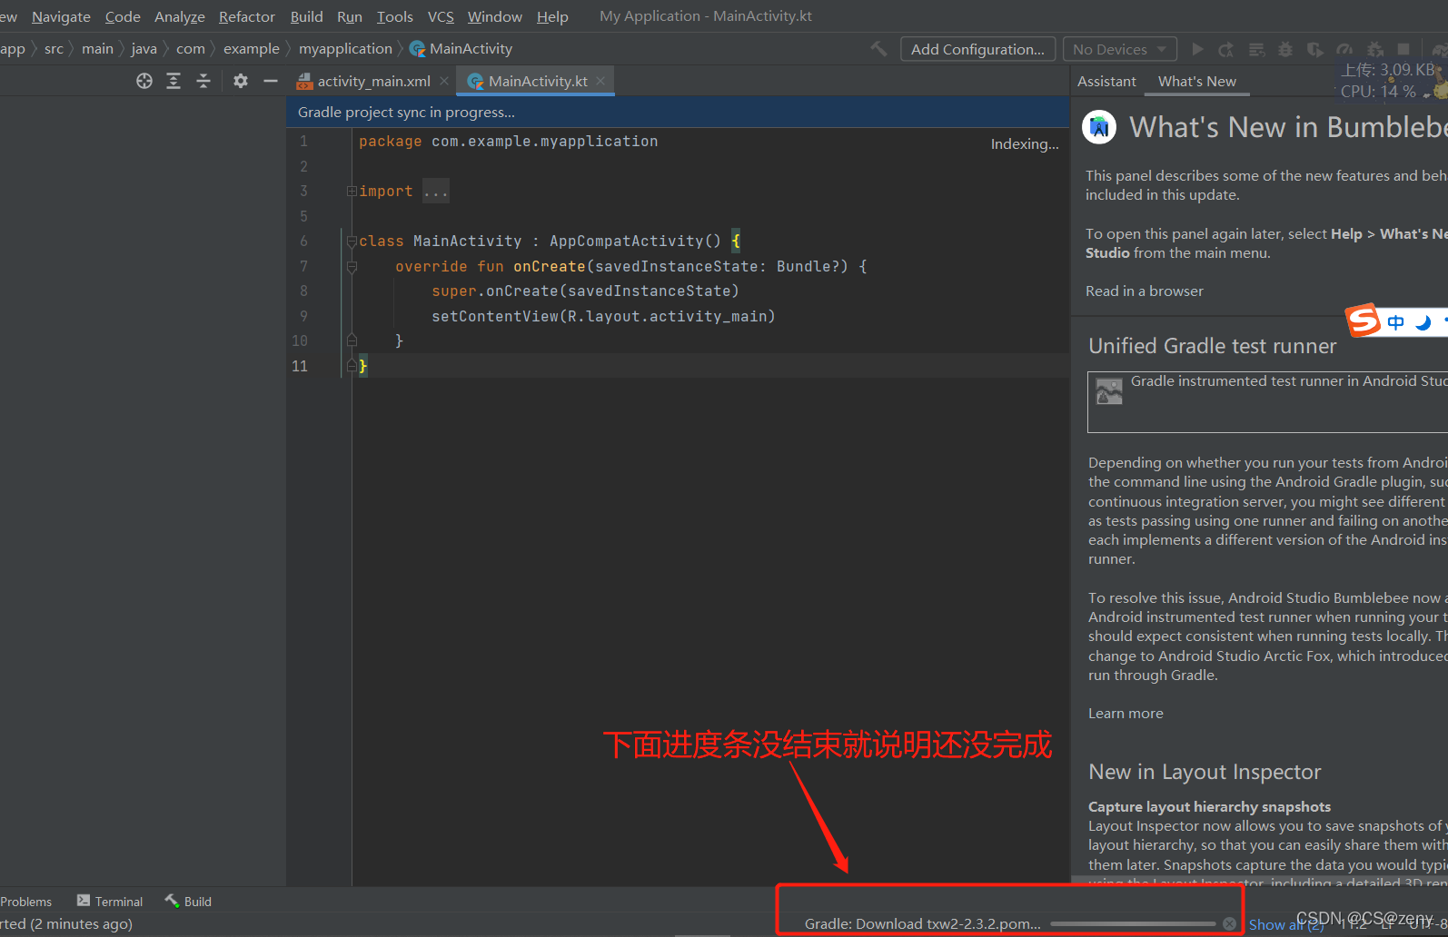The width and height of the screenshot is (1448, 937).
Task: Click 'Learn more' under Gradle test runner
Action: point(1126,713)
